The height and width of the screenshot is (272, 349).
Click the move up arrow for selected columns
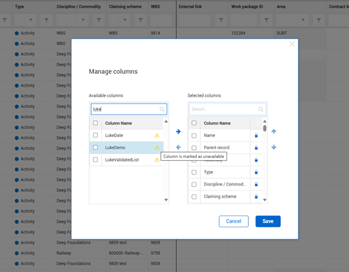click(x=273, y=132)
